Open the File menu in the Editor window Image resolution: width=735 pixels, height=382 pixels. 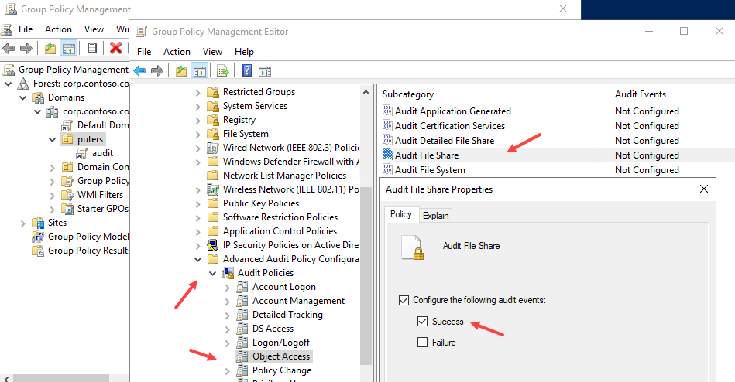tap(144, 52)
